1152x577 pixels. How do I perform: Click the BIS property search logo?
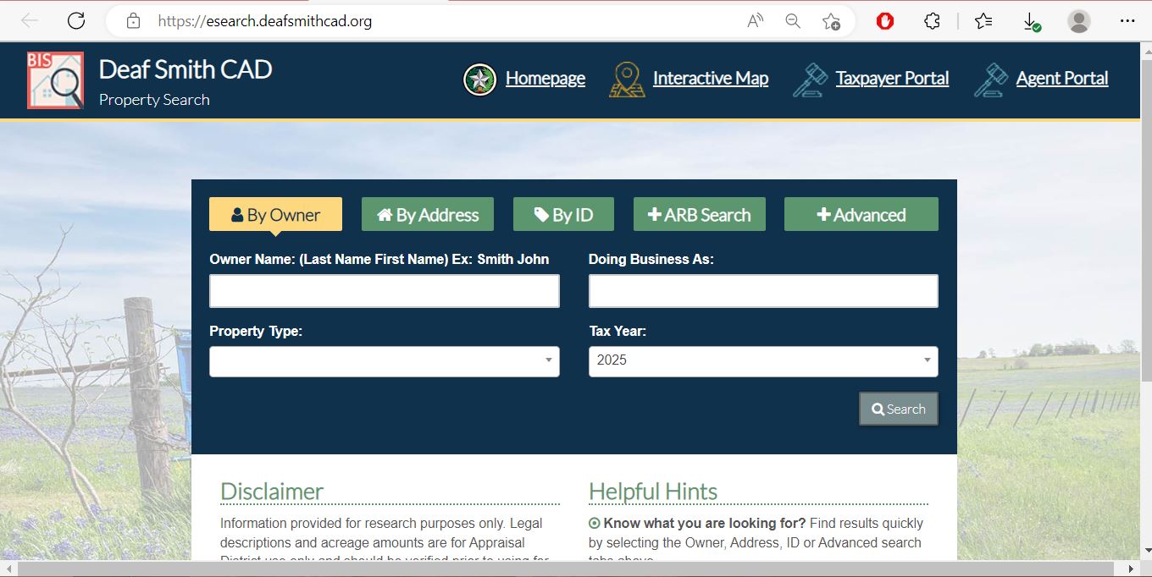tap(55, 80)
